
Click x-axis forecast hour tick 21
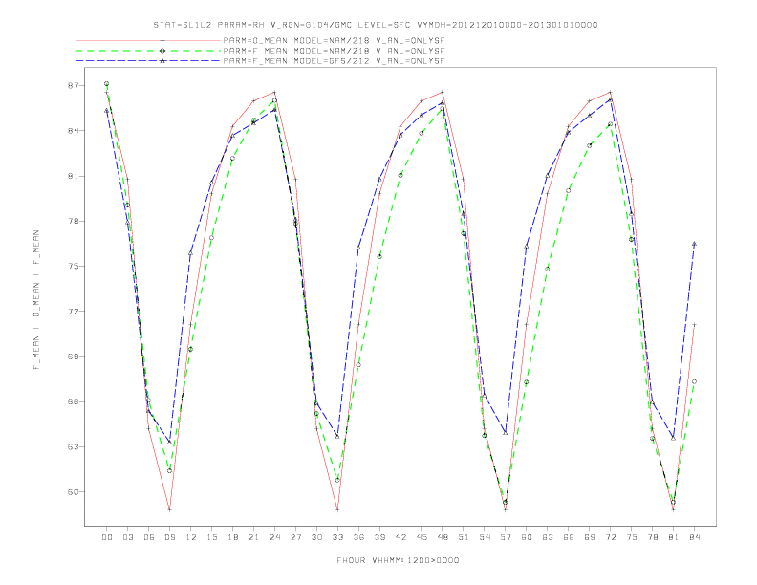point(253,537)
